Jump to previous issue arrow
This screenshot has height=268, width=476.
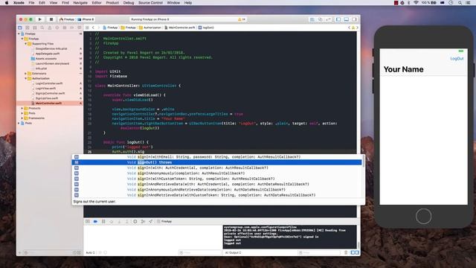[349, 28]
